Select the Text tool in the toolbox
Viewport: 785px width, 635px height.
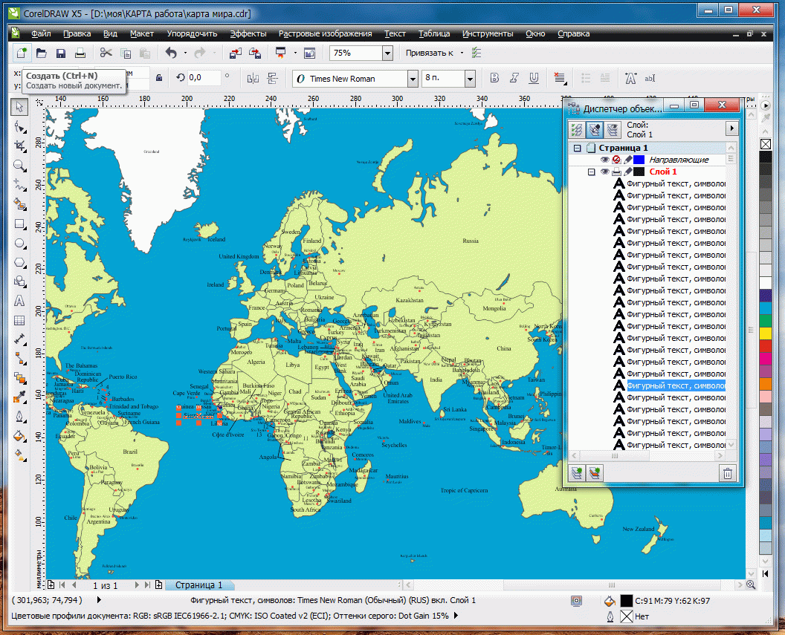pos(20,301)
